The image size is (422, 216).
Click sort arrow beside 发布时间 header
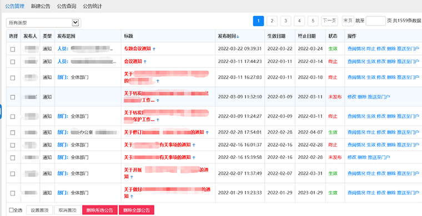(238, 37)
